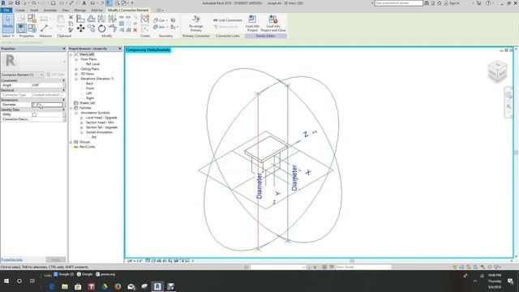Collapse the Constraints section in Properties

pyautogui.click(x=63, y=80)
